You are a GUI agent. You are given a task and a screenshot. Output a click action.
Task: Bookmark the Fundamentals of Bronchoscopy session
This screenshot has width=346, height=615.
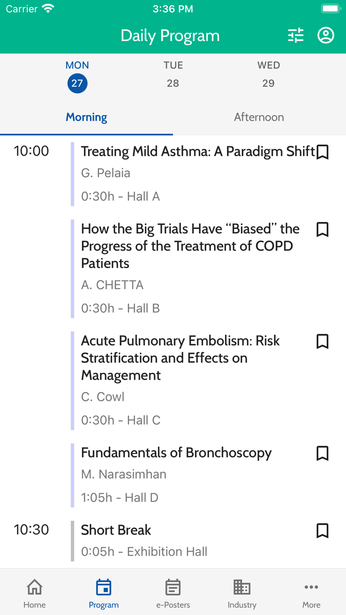click(x=323, y=453)
